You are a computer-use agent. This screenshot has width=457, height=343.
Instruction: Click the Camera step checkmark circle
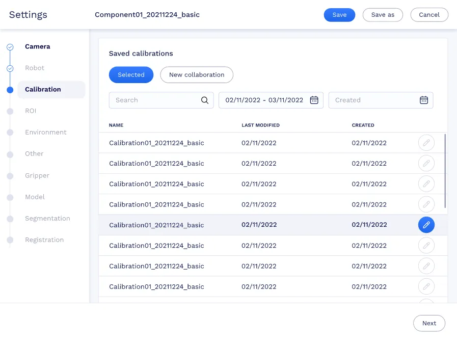[x=10, y=47]
